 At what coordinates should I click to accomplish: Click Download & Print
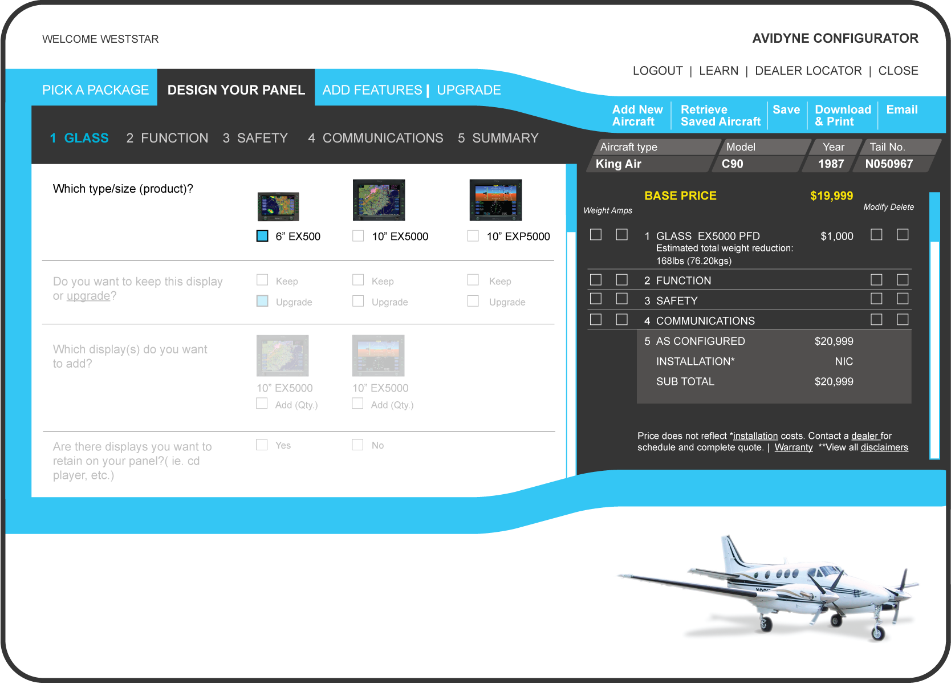click(843, 115)
